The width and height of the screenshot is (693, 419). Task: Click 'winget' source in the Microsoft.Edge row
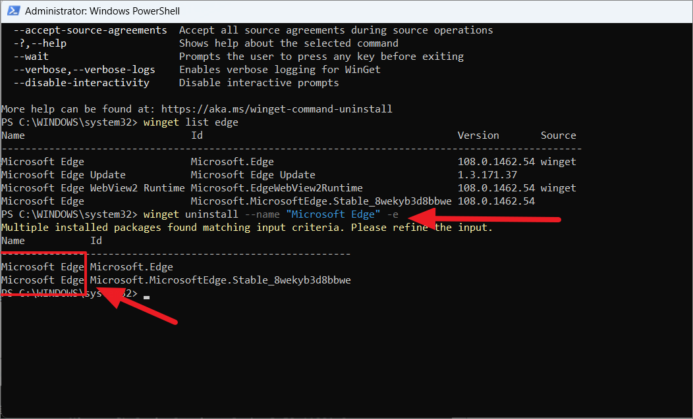point(558,162)
